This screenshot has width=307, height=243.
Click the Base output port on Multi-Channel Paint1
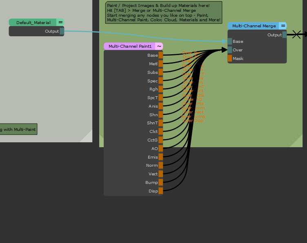click(161, 55)
